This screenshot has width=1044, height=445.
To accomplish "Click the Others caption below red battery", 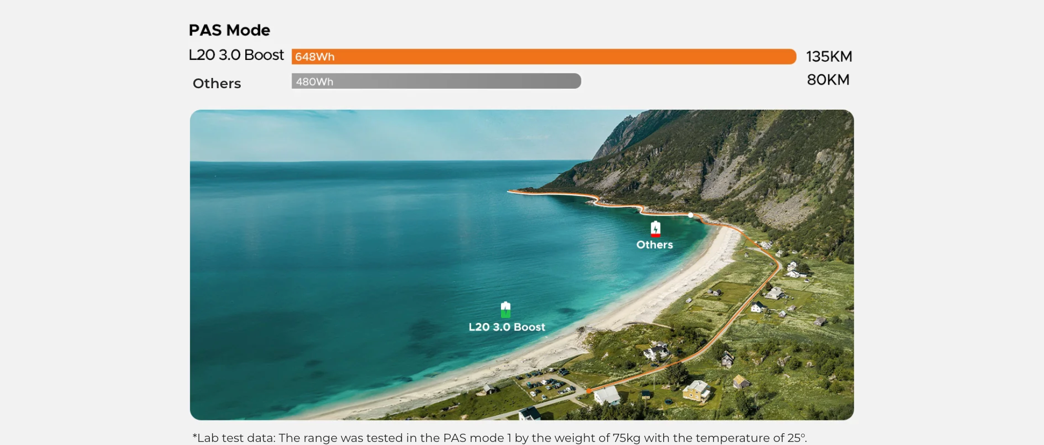I will [x=654, y=245].
